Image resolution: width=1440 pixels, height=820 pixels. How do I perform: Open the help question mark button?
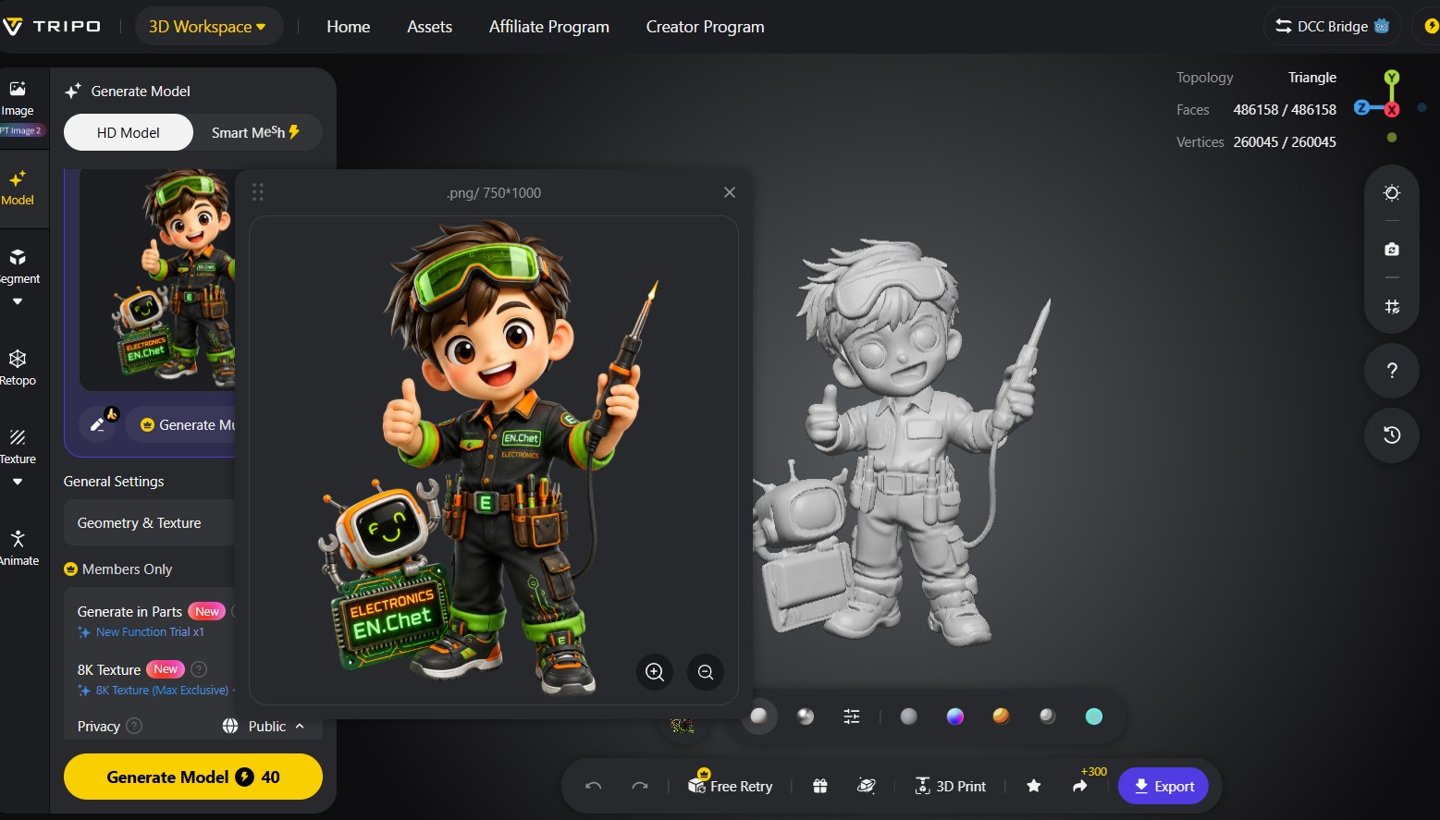(1392, 371)
